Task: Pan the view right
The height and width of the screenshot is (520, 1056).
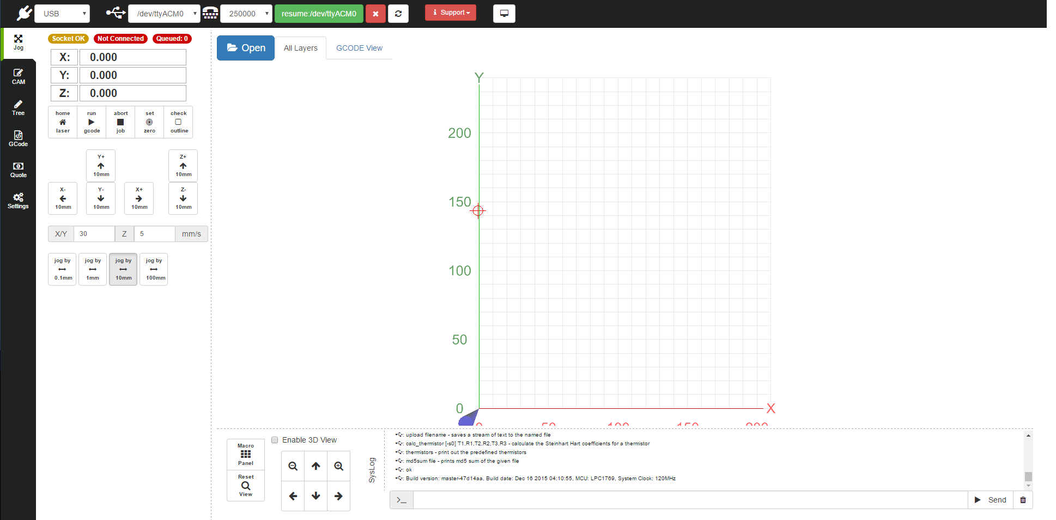Action: (x=338, y=496)
